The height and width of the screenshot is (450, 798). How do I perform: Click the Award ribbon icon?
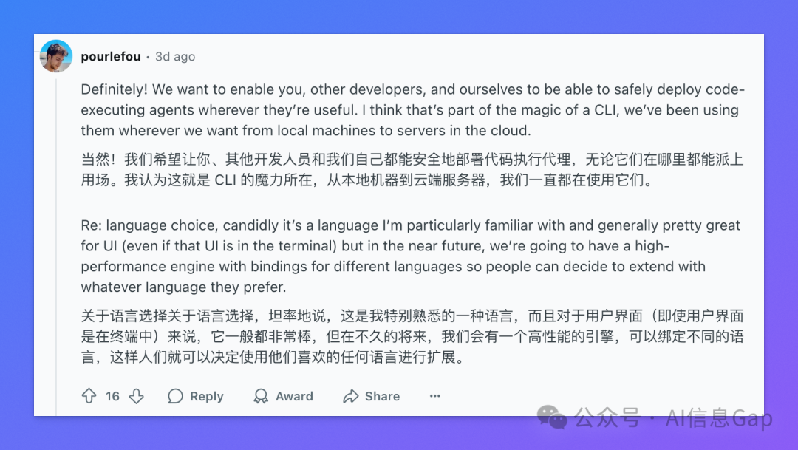click(x=261, y=396)
